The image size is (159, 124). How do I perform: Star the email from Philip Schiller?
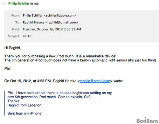(x=4, y=4)
